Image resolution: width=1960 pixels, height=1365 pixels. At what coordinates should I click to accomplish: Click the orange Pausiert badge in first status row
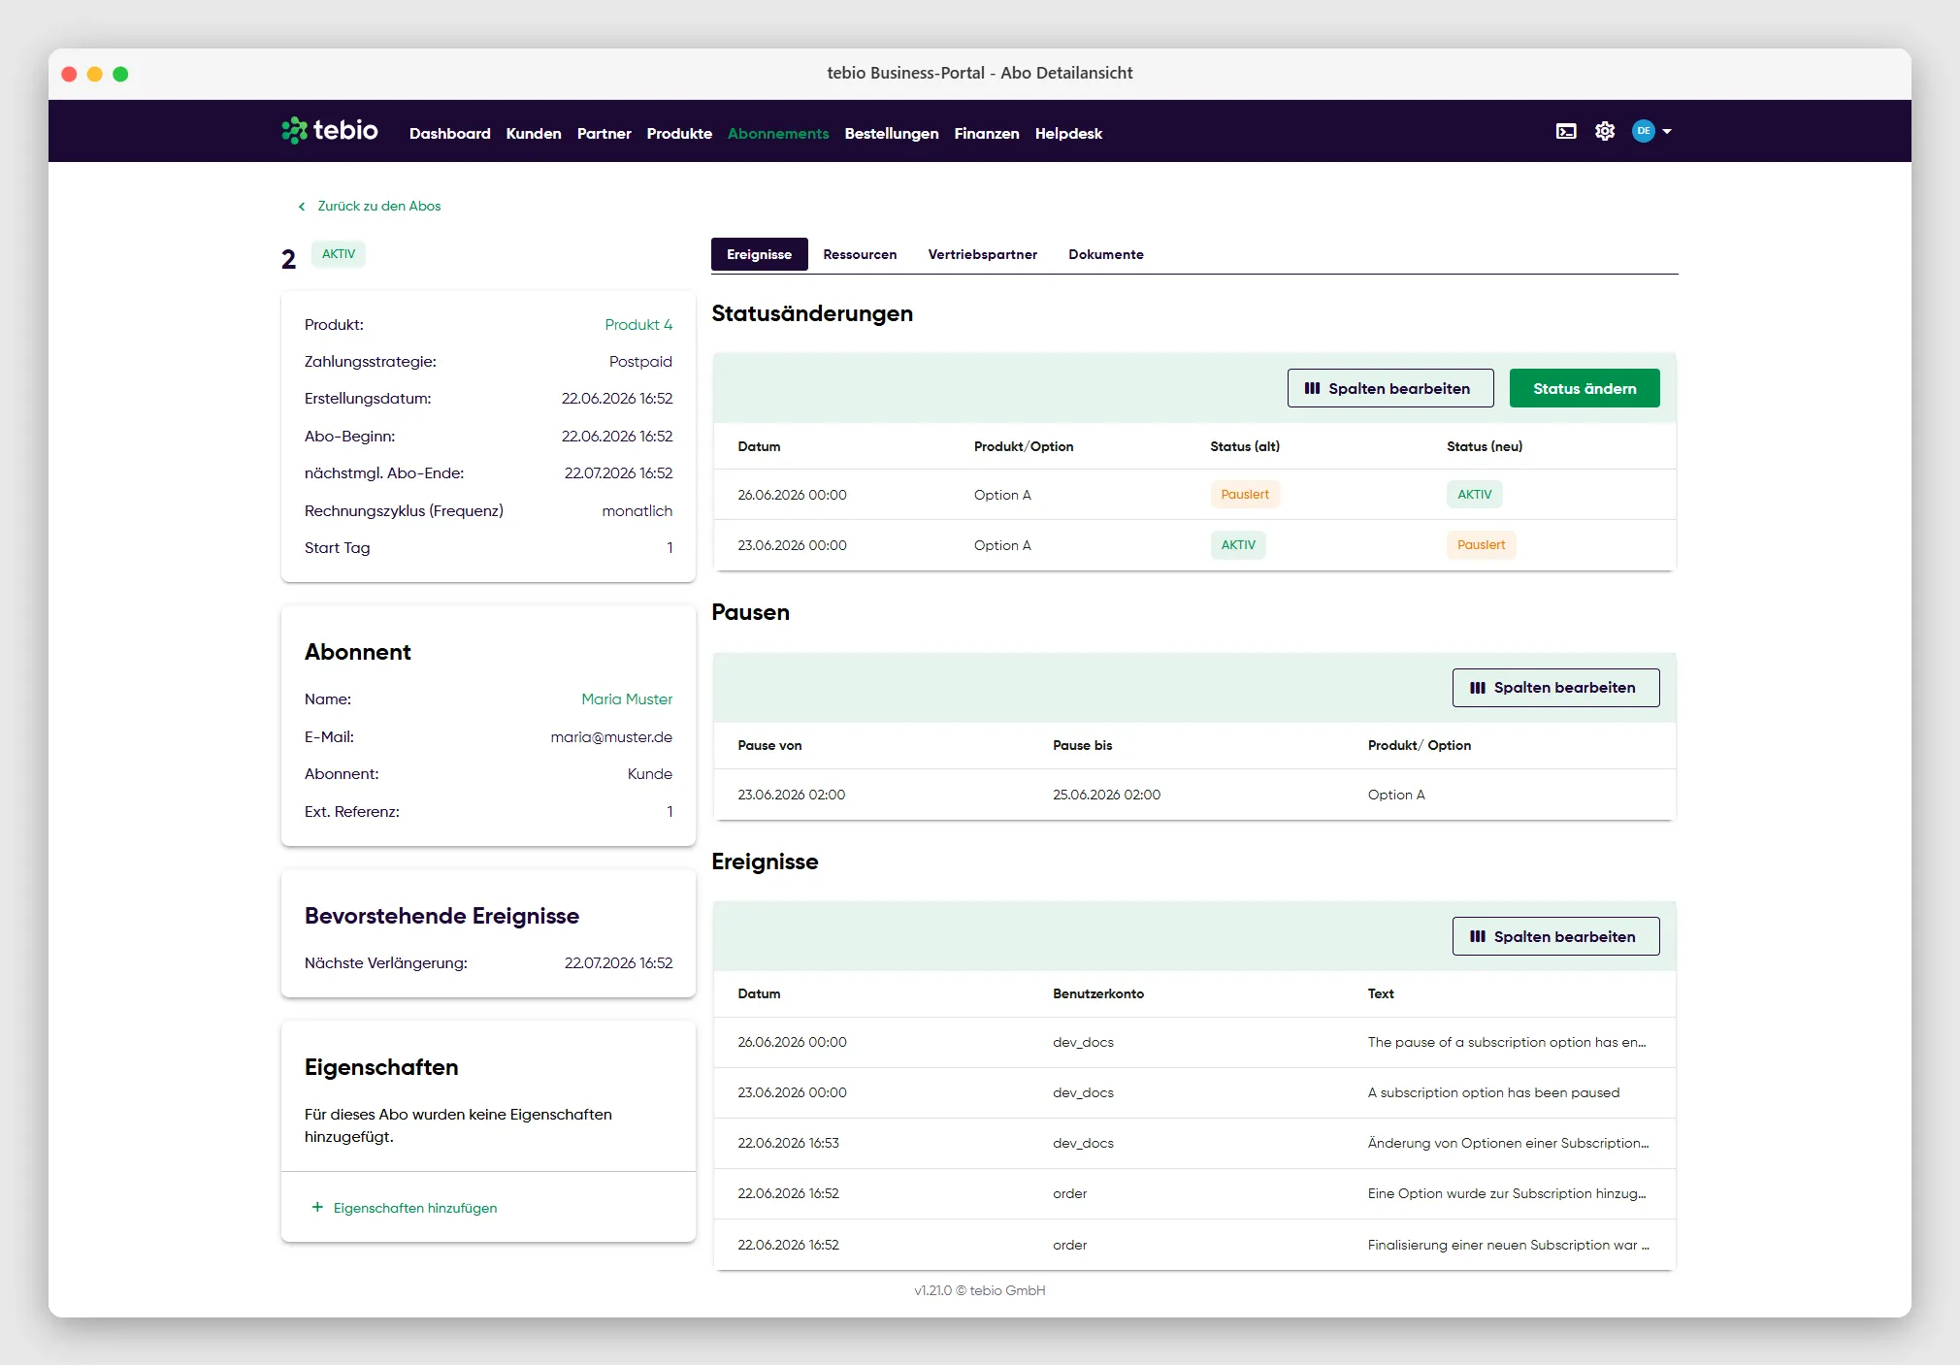point(1245,495)
